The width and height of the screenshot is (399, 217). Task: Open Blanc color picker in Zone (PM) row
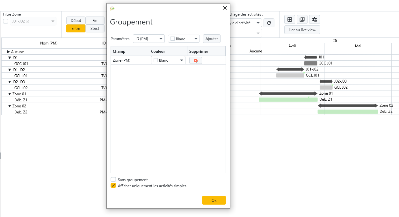(x=168, y=60)
